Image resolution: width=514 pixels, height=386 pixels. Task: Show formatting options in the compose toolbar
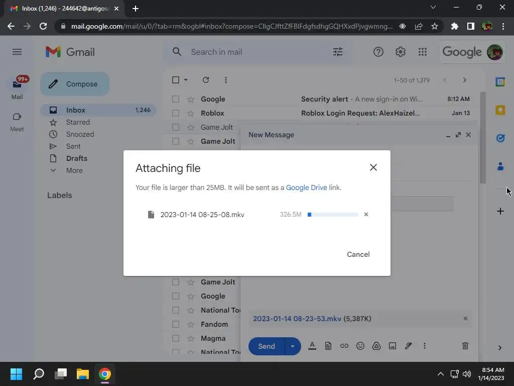tap(312, 346)
